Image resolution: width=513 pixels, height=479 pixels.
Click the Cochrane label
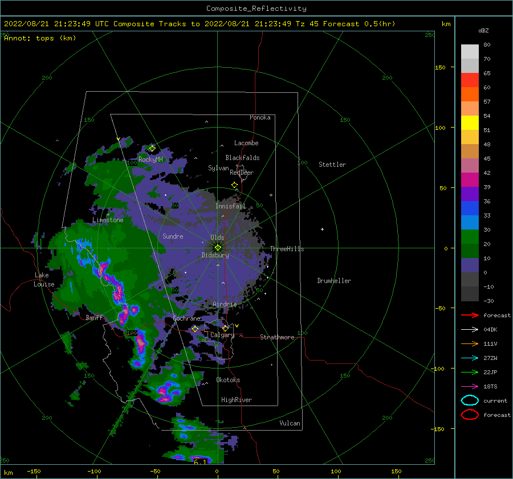pyautogui.click(x=186, y=318)
